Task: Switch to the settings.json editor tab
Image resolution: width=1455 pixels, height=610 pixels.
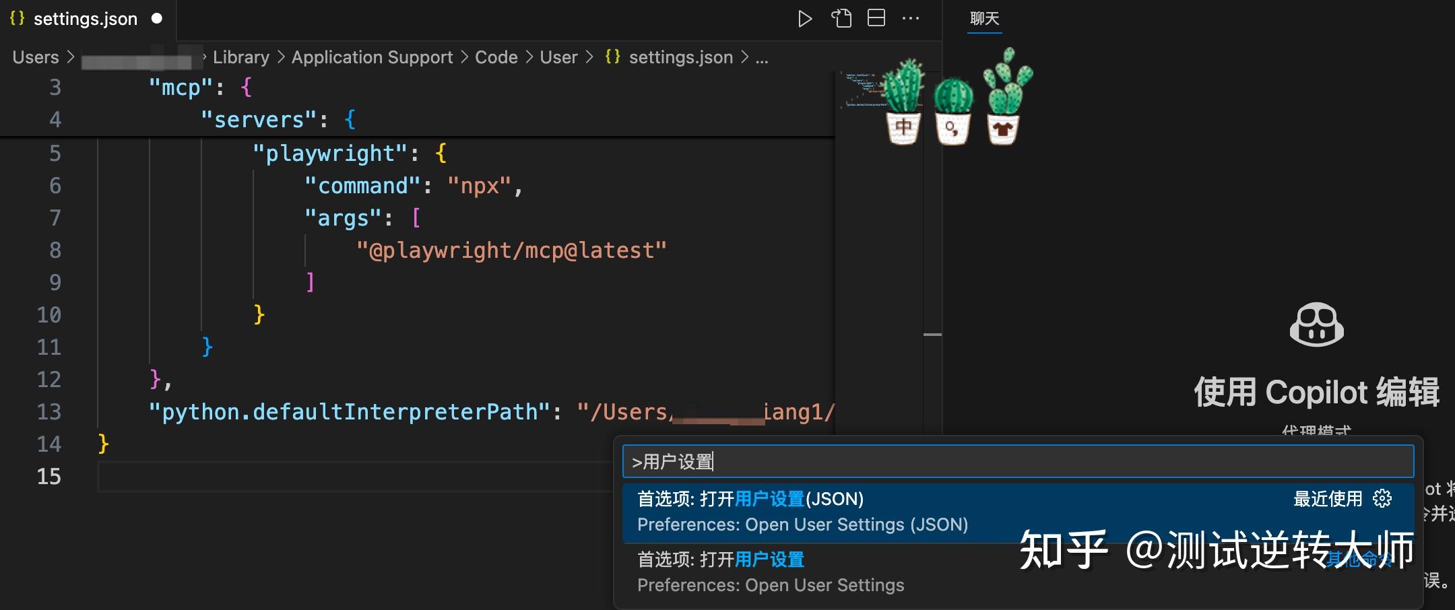Action: click(85, 19)
